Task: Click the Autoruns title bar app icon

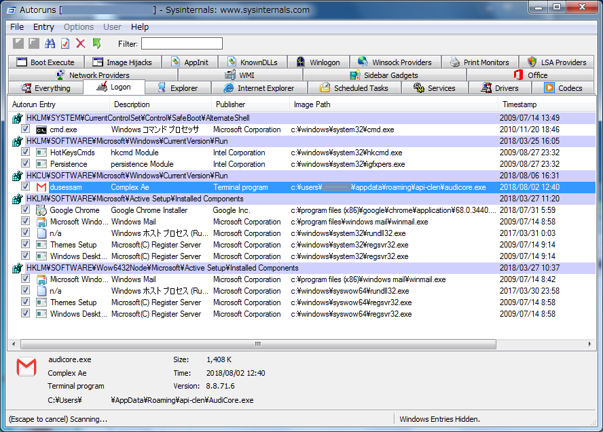Action: pos(12,10)
